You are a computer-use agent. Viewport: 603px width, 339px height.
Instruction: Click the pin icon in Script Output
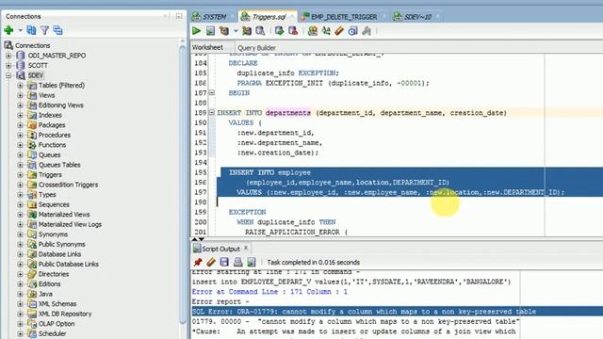[198, 262]
